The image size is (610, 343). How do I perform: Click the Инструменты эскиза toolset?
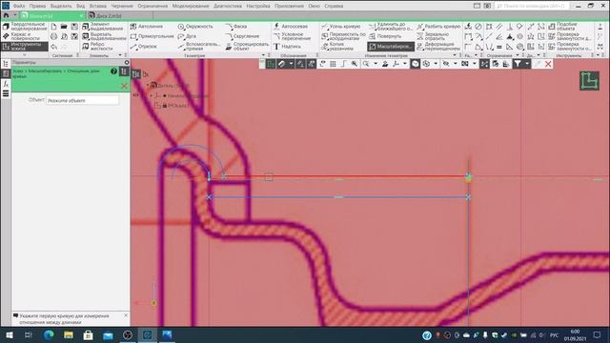click(x=25, y=47)
